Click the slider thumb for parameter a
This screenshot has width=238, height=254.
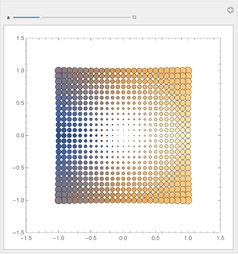[41, 17]
